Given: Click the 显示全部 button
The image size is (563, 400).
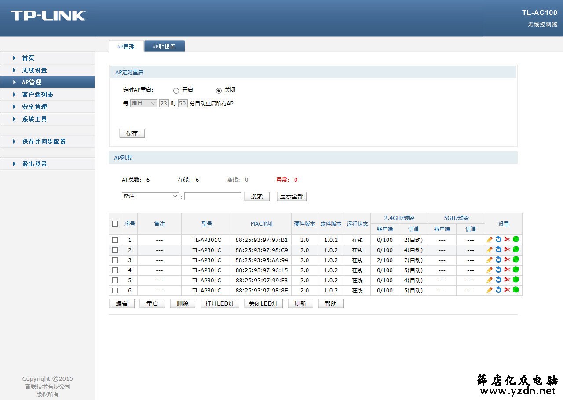Looking at the screenshot, I should pos(292,196).
